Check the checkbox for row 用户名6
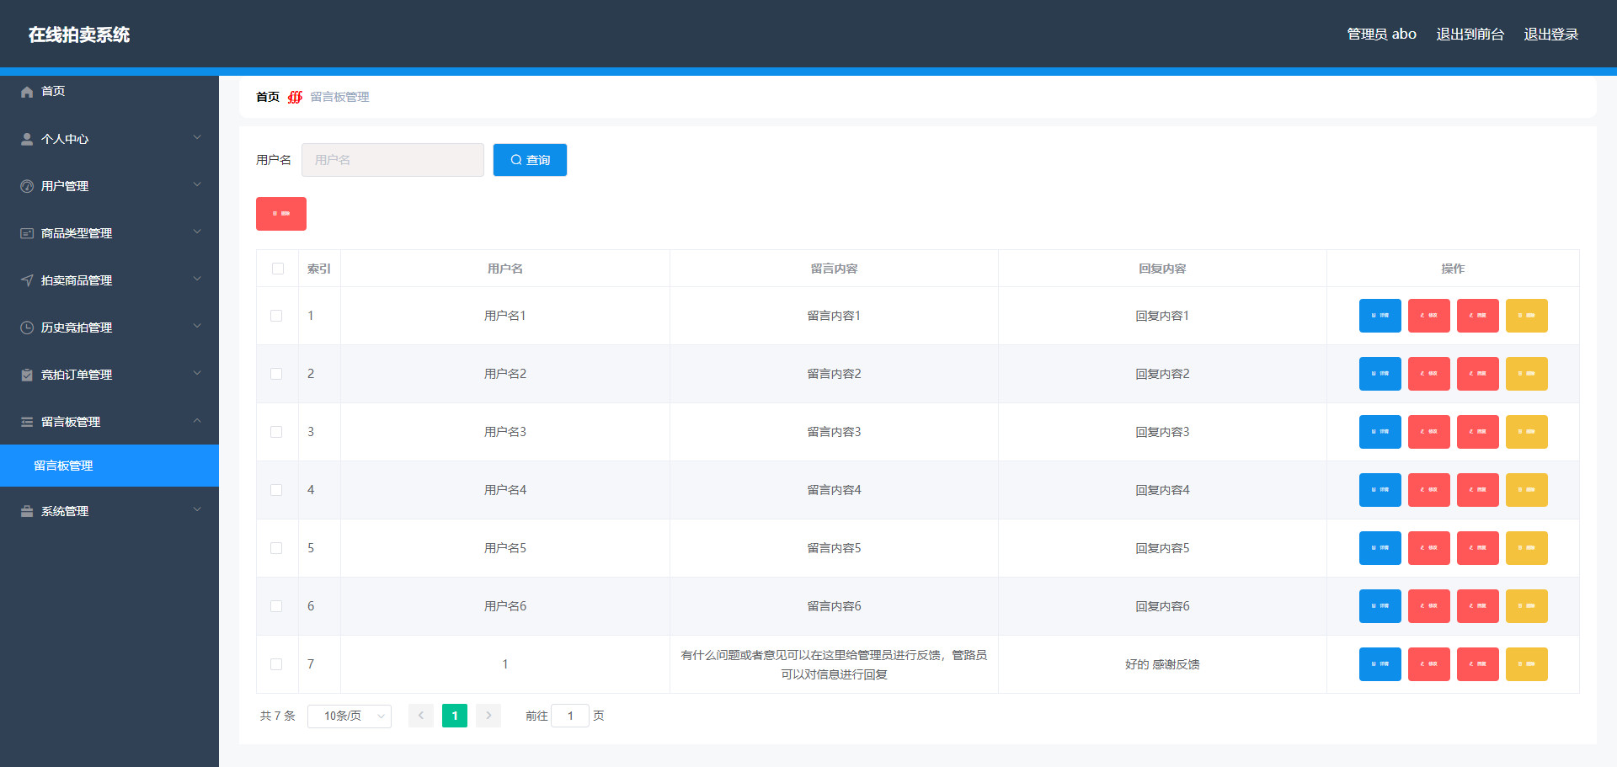1617x767 pixels. click(276, 606)
